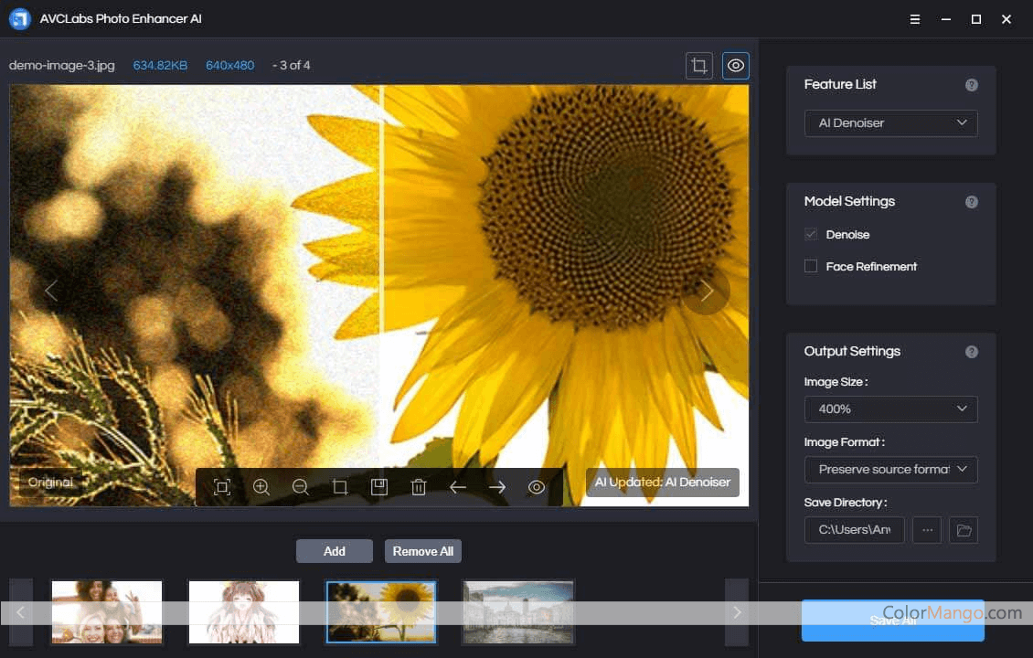This screenshot has height=658, width=1033.
Task: Zoom in using the magnifier plus icon
Action: point(261,487)
